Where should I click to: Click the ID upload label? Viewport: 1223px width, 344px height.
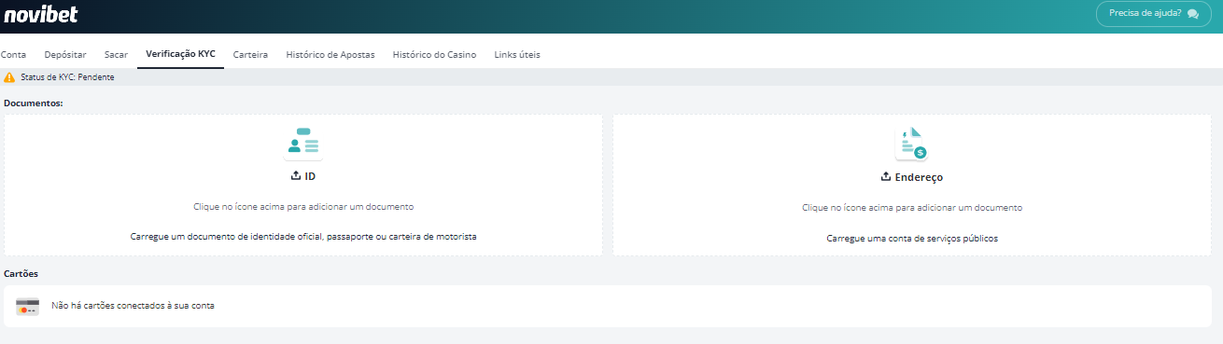tap(310, 175)
